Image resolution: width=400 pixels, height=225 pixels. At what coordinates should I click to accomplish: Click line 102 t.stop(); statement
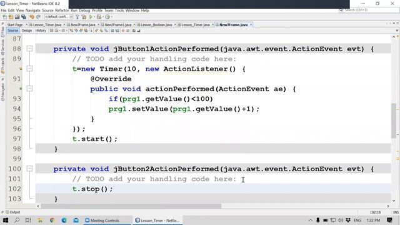pyautogui.click(x=92, y=189)
